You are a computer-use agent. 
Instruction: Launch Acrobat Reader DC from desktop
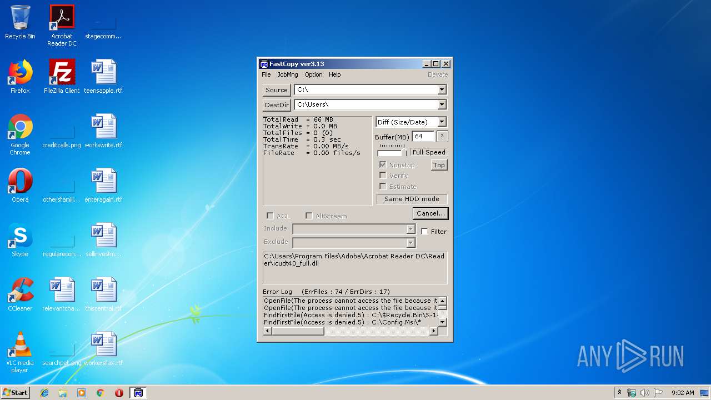point(62,25)
